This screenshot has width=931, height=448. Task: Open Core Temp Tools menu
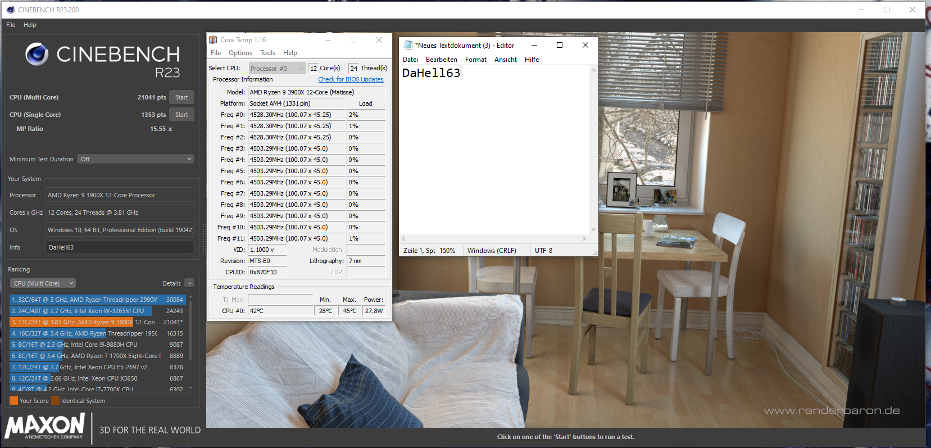[267, 53]
